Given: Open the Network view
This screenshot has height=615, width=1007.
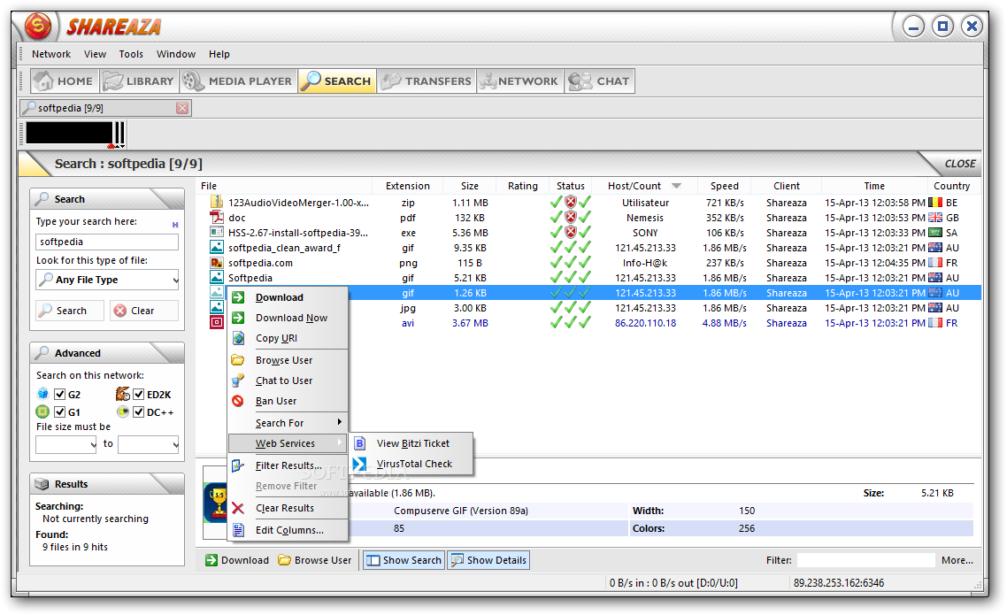Looking at the screenshot, I should [519, 81].
